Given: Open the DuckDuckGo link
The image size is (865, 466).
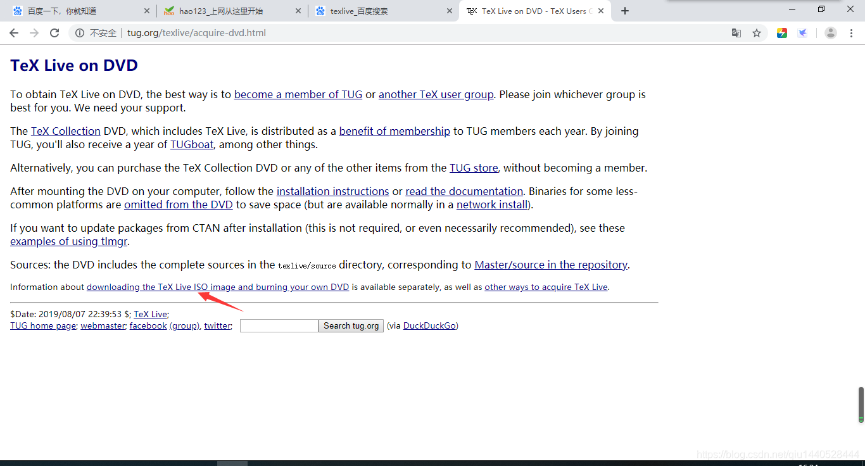Looking at the screenshot, I should [x=429, y=325].
